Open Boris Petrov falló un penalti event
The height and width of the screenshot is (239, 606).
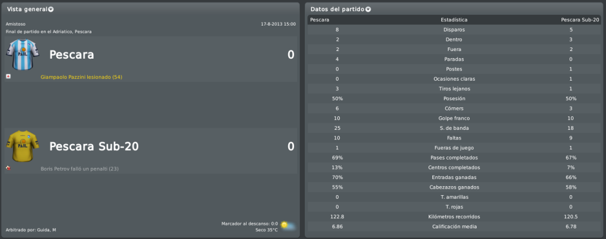[79, 169]
